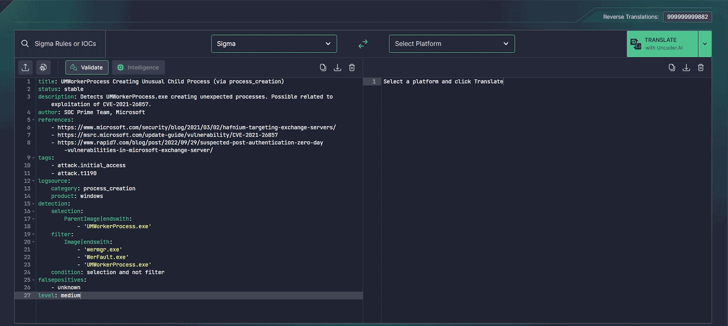The image size is (728, 326).
Task: Collapse the references section at line 5
Action: click(x=34, y=120)
